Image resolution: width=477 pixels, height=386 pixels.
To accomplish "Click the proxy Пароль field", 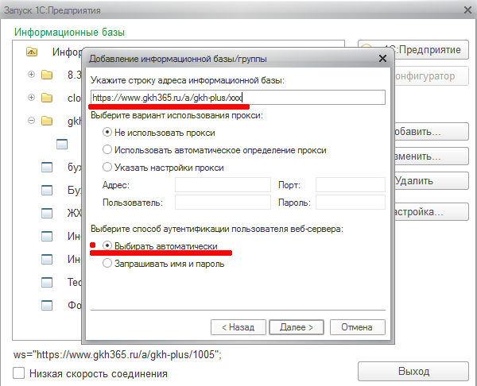I will 351,202.
